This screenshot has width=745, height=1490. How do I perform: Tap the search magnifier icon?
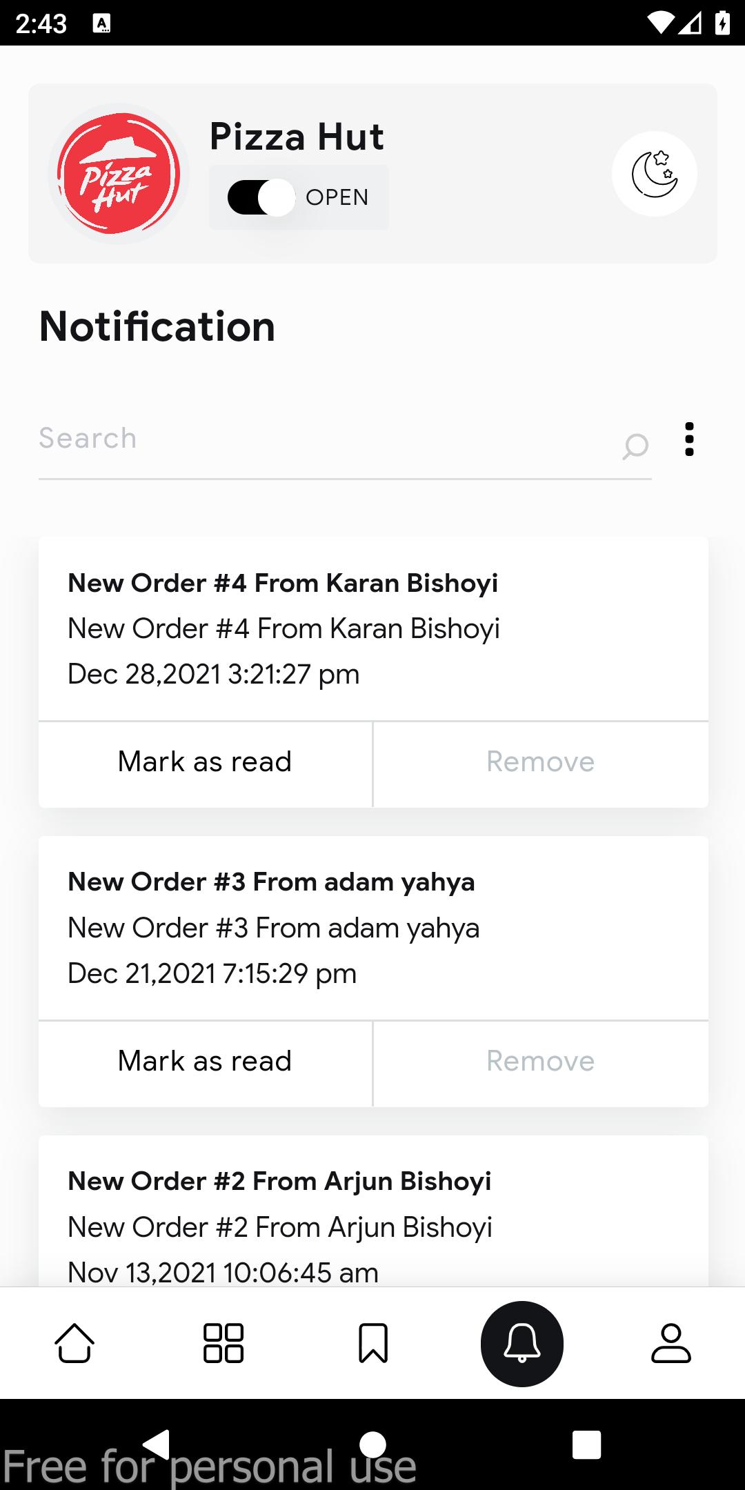click(x=635, y=446)
